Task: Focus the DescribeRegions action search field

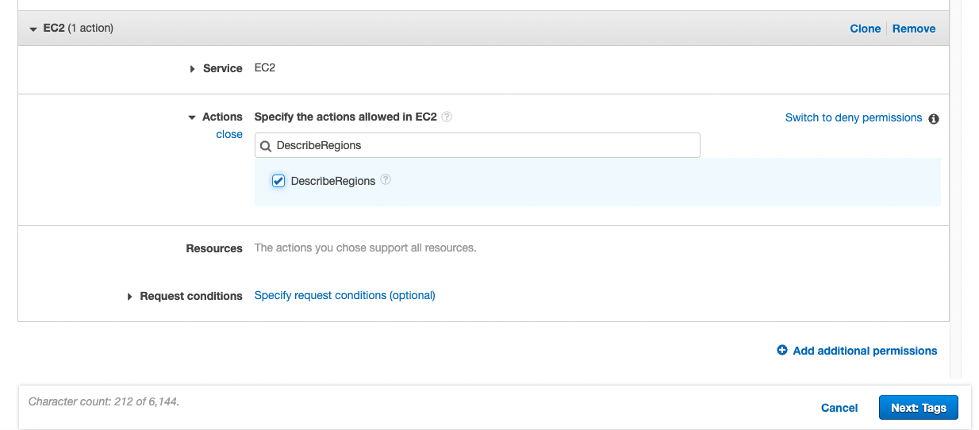Action: tap(478, 145)
